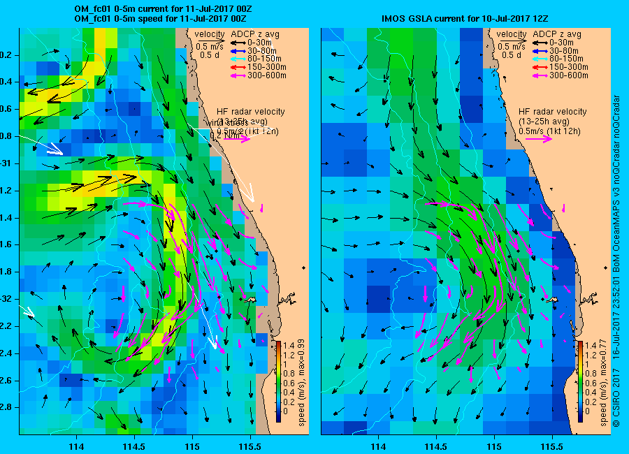629x454 pixels.
Task: Click 'ADCP z avg' in the left legend
Action: pyautogui.click(x=255, y=34)
